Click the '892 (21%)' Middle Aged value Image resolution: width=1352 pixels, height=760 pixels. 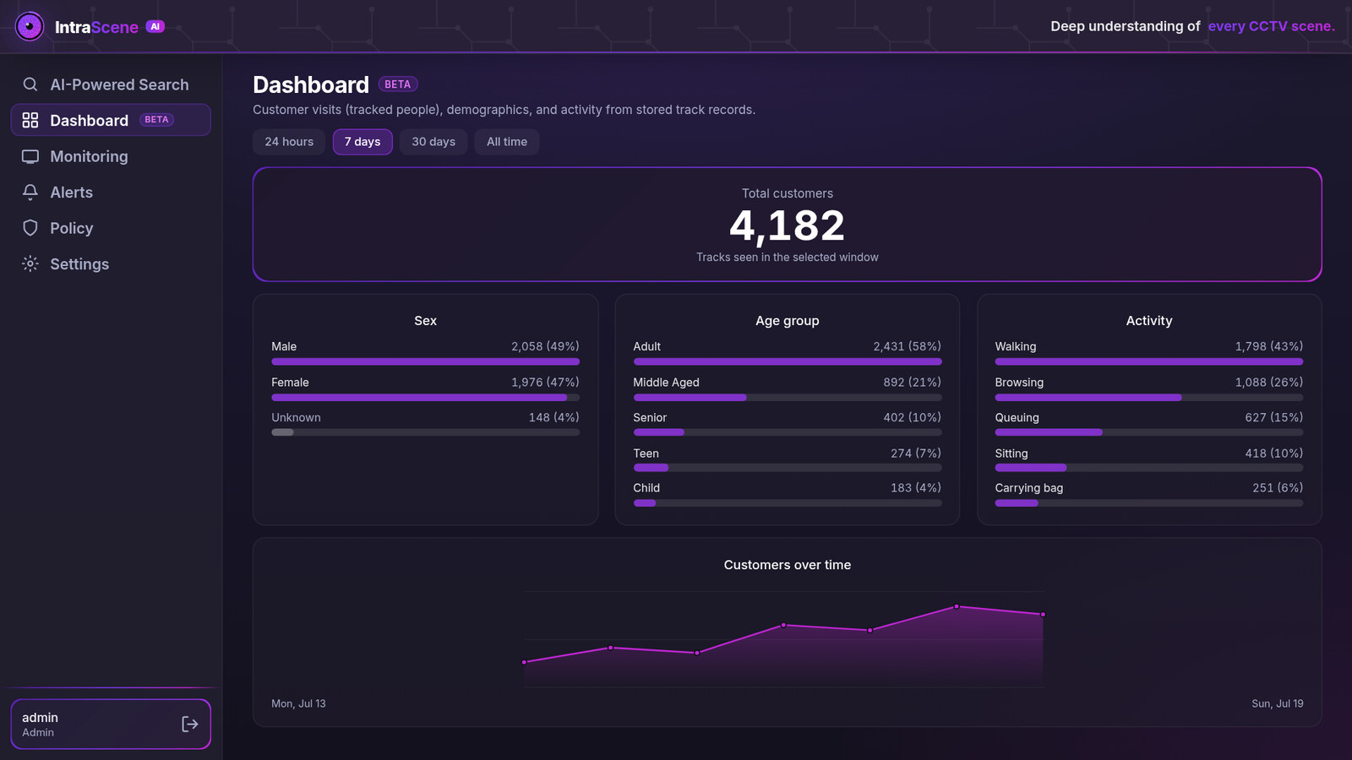coord(912,382)
